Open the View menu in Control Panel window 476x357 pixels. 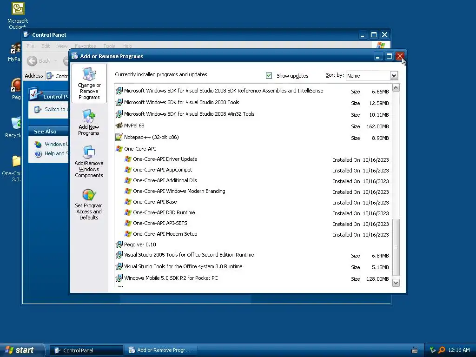62,46
